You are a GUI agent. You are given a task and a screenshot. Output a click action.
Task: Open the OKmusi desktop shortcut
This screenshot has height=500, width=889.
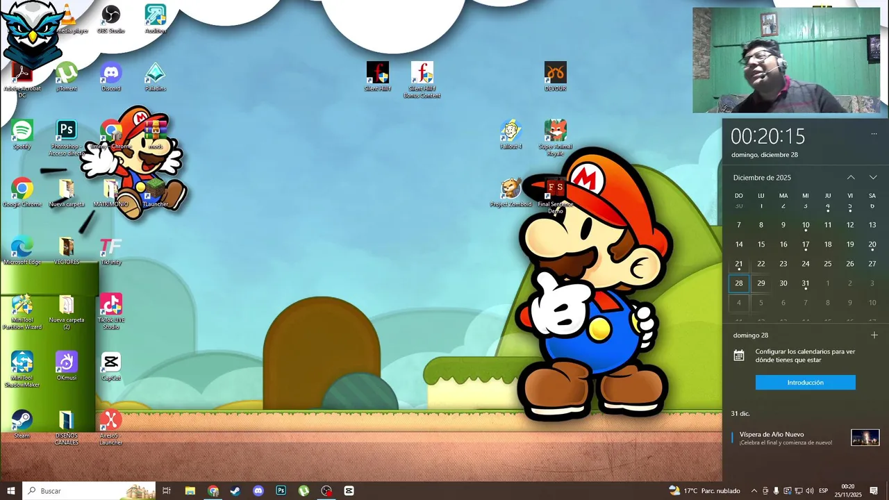coord(67,366)
